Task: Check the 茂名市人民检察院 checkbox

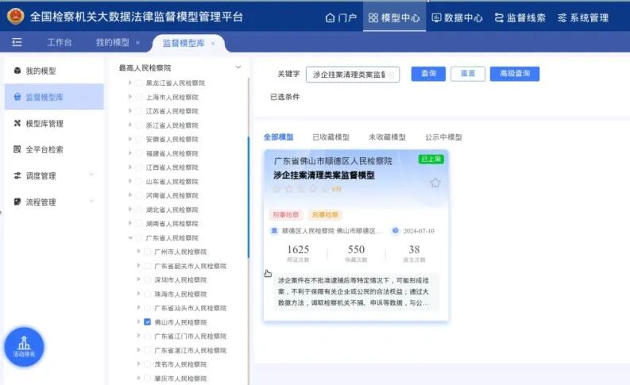Action: click(x=148, y=364)
